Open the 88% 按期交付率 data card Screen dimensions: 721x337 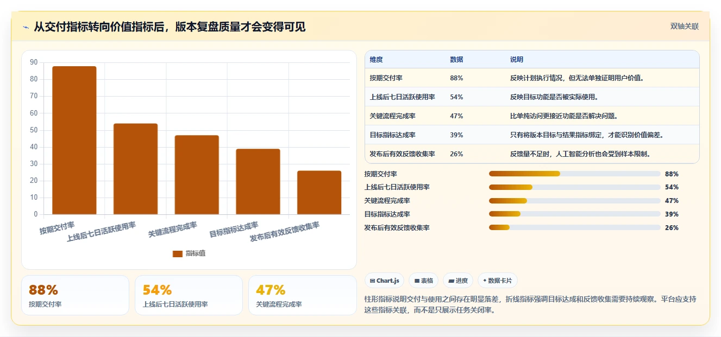pyautogui.click(x=75, y=295)
